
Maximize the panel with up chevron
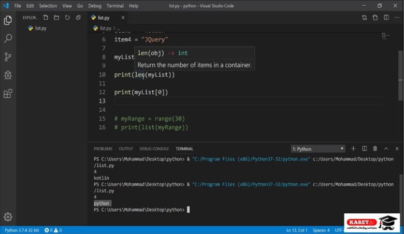pos(386,149)
